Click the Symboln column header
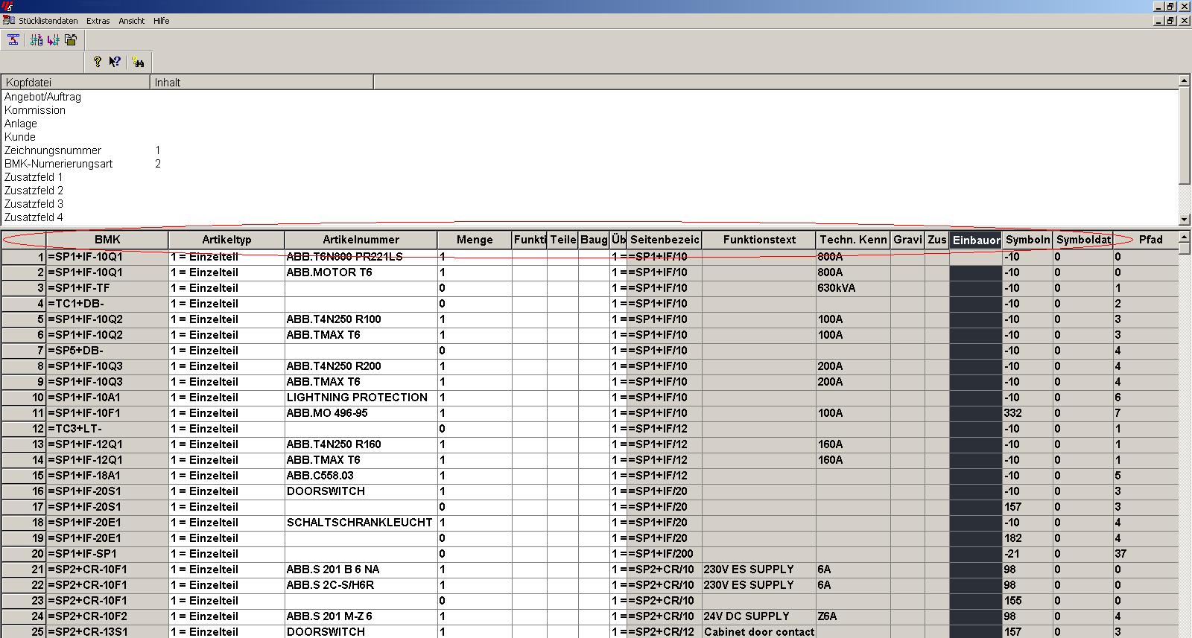 1027,240
